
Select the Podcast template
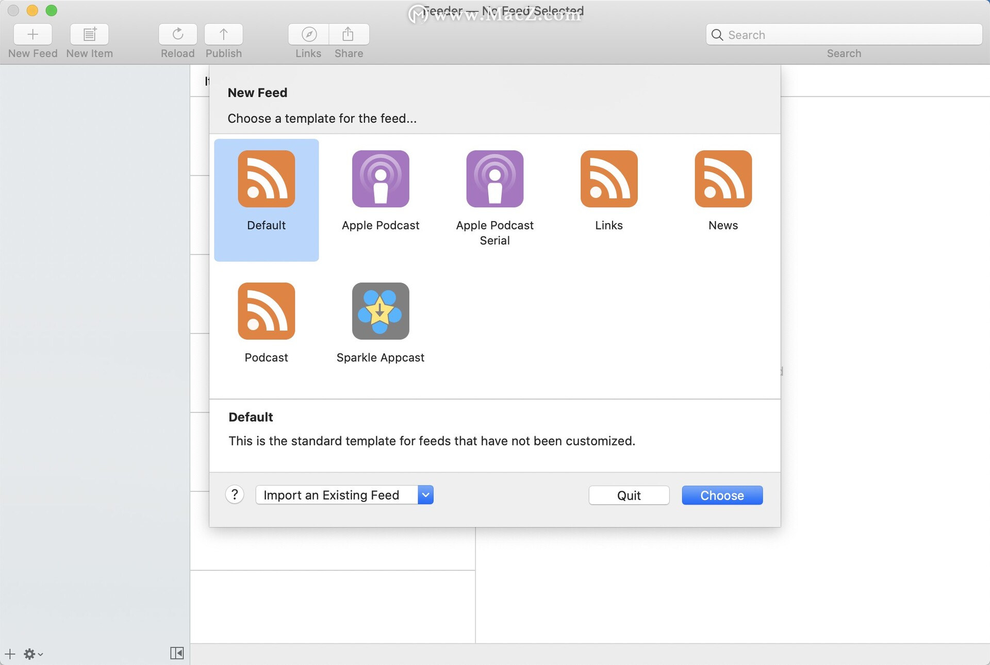[266, 323]
